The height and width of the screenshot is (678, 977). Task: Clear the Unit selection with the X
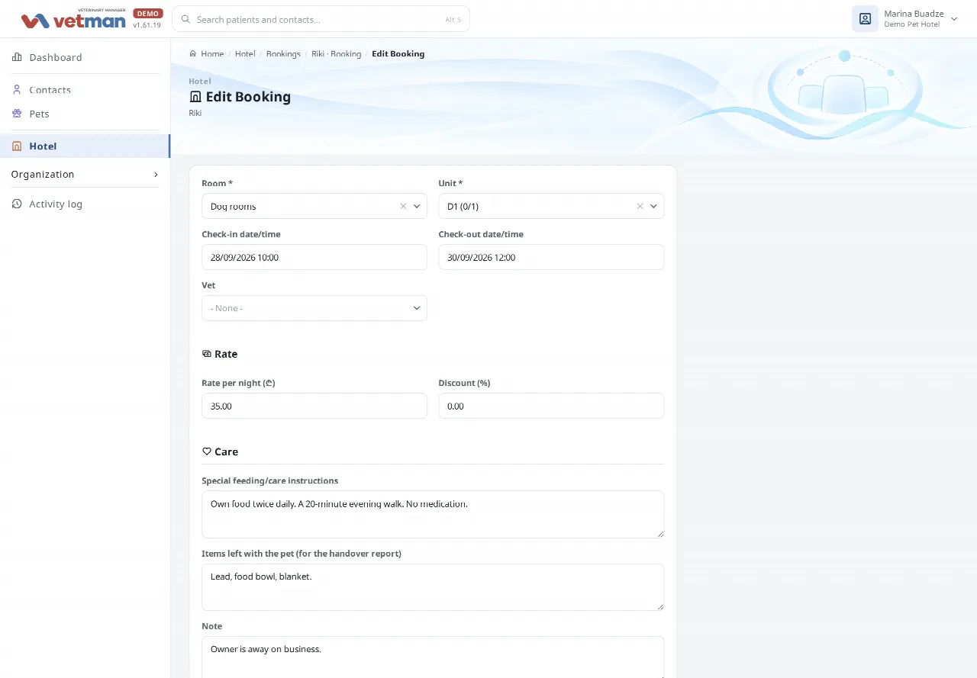pos(640,206)
